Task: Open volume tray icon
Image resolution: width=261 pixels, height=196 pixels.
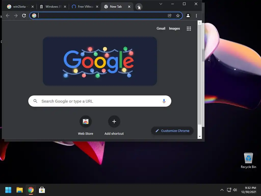Action: point(235,190)
